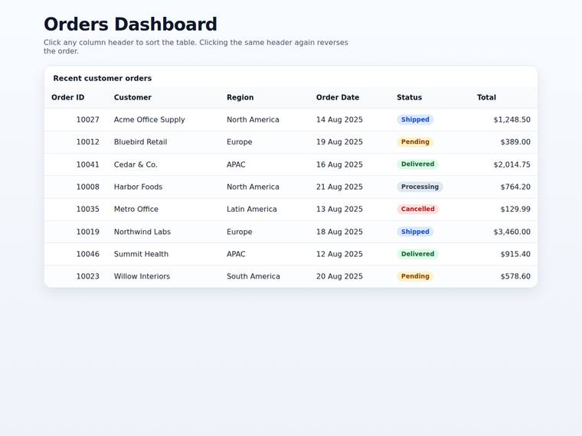Image resolution: width=582 pixels, height=436 pixels.
Task: Click order ID 10041 cell
Action: [75, 164]
